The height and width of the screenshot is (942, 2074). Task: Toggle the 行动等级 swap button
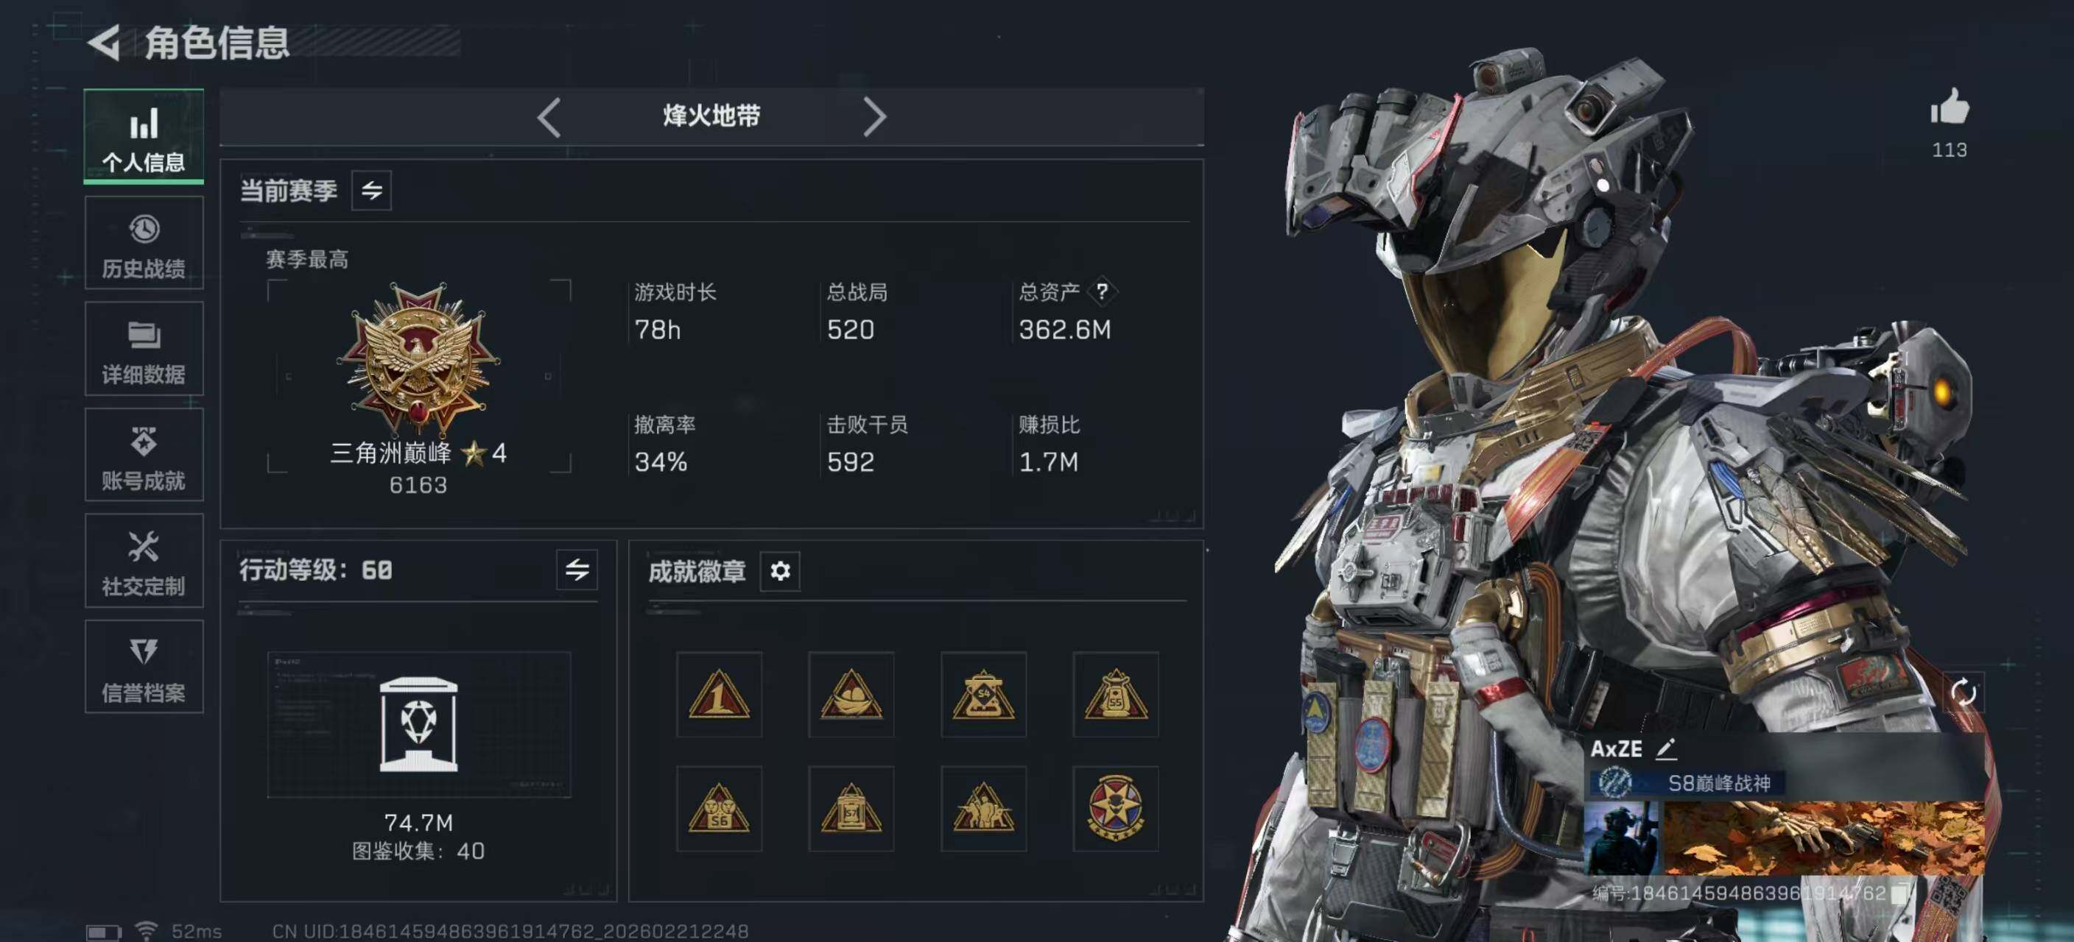click(x=577, y=570)
